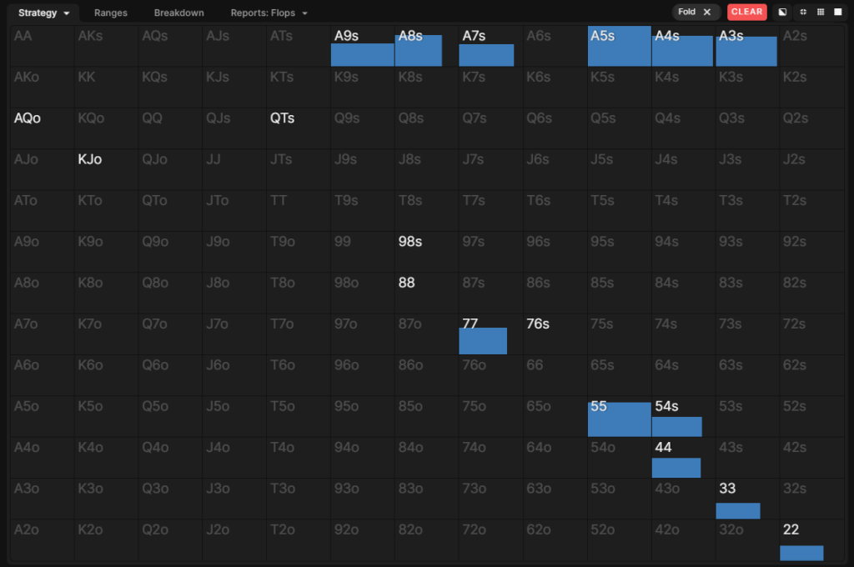
Task: Expand the Reports: Flops dropdown
Action: pos(304,13)
